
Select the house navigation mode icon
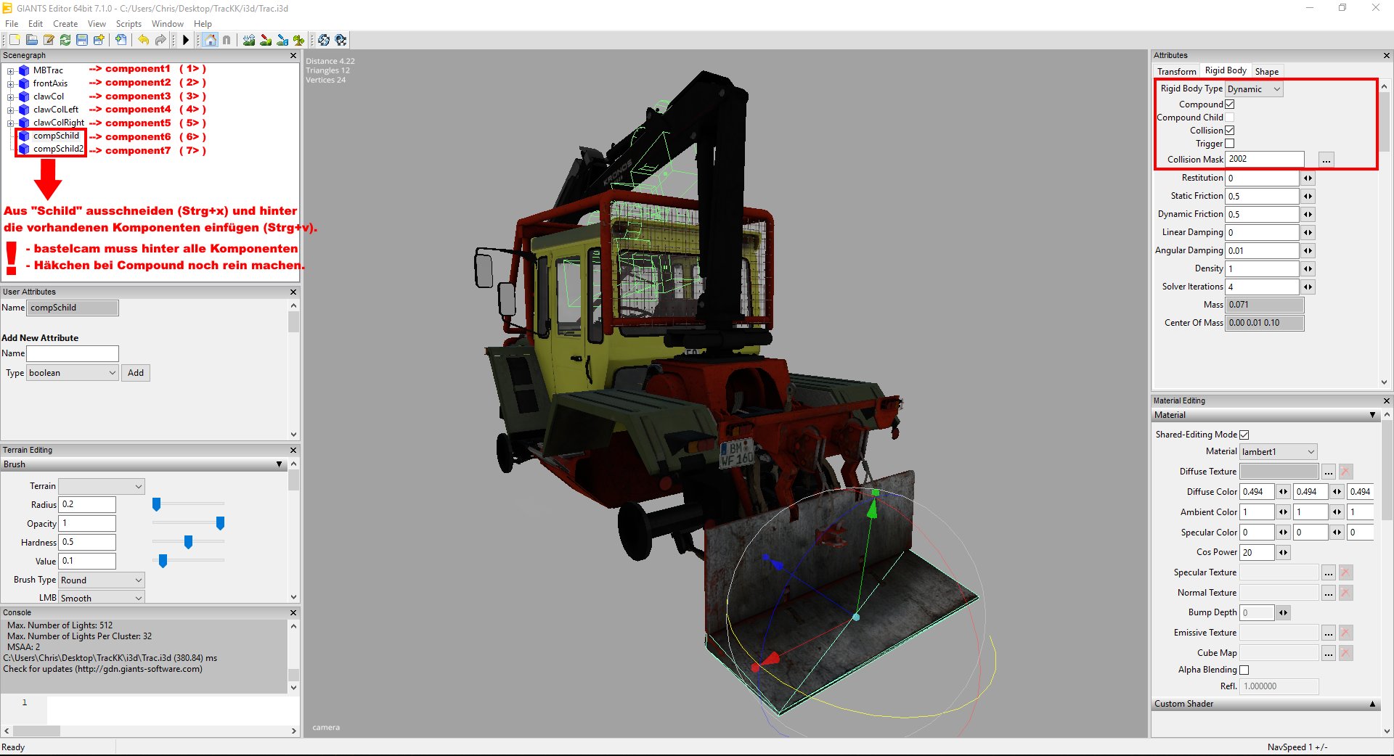(x=211, y=40)
